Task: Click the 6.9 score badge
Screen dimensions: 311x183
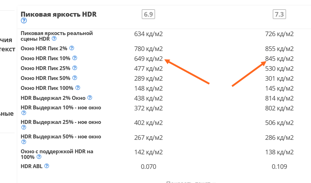Action: click(148, 14)
